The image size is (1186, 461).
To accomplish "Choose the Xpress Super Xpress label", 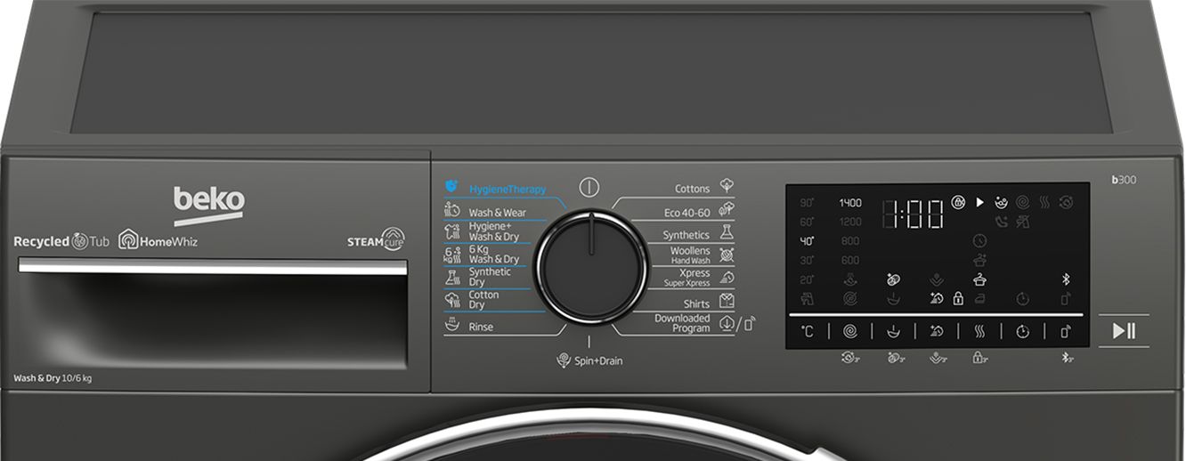I will [x=686, y=278].
